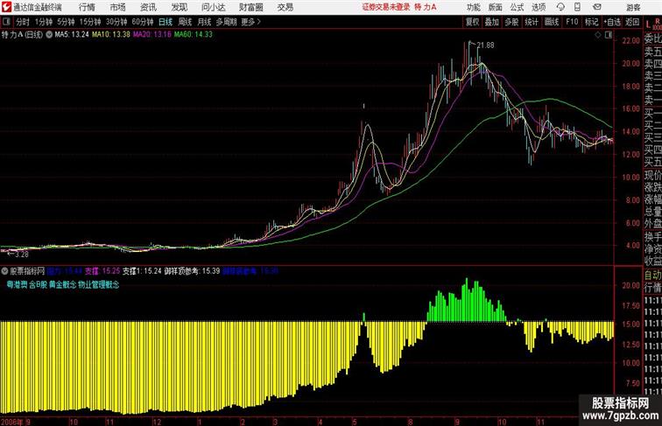Open the 发现 menu
The width and height of the screenshot is (662, 426).
point(179,7)
